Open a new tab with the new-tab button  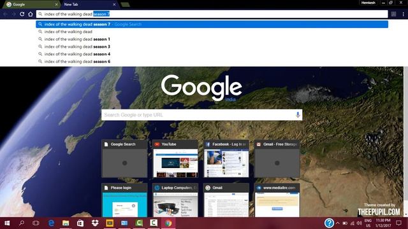pyautogui.click(x=126, y=4)
